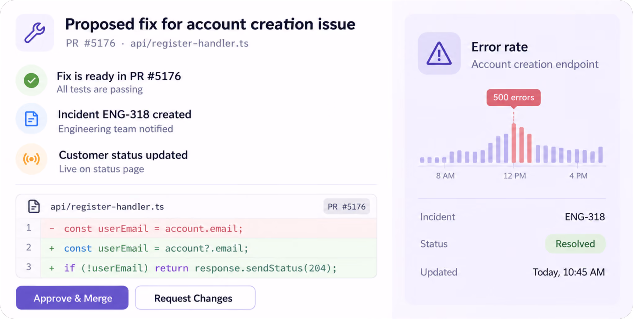Click the ENG-318 incident value
This screenshot has width=633, height=319.
pos(585,217)
